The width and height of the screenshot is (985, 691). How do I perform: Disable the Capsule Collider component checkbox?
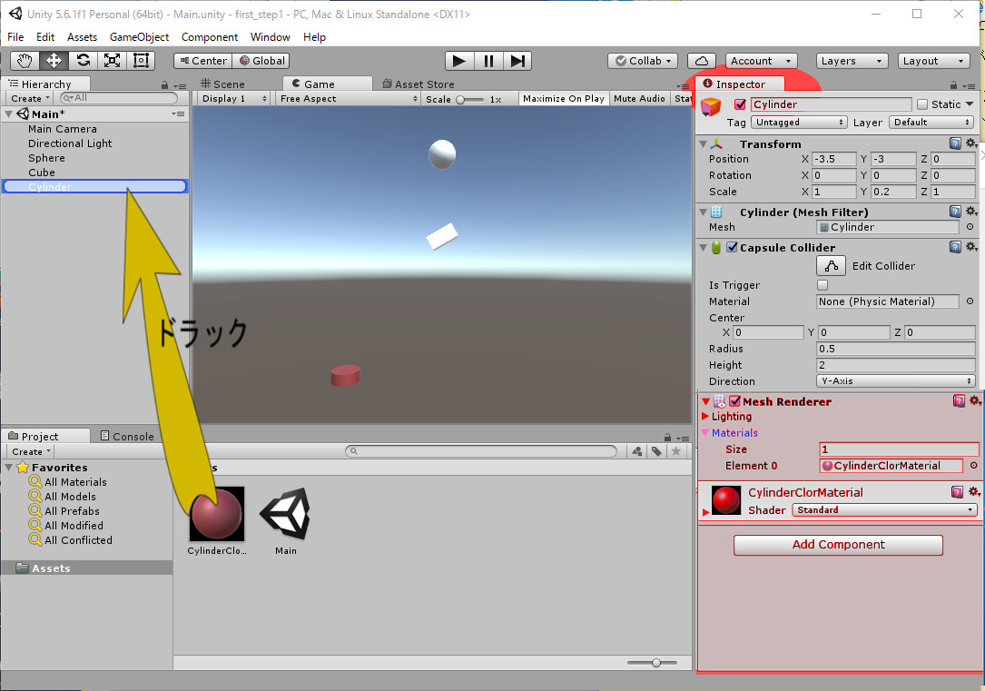tap(732, 248)
